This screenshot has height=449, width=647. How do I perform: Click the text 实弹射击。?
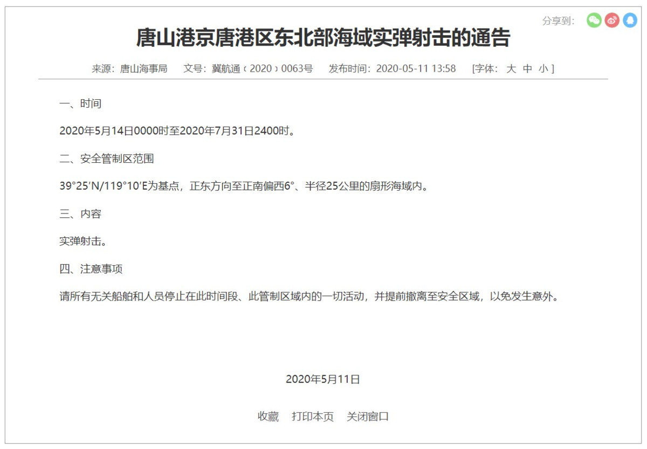pos(83,241)
